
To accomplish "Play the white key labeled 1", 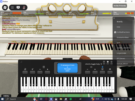I will click(22, 89).
